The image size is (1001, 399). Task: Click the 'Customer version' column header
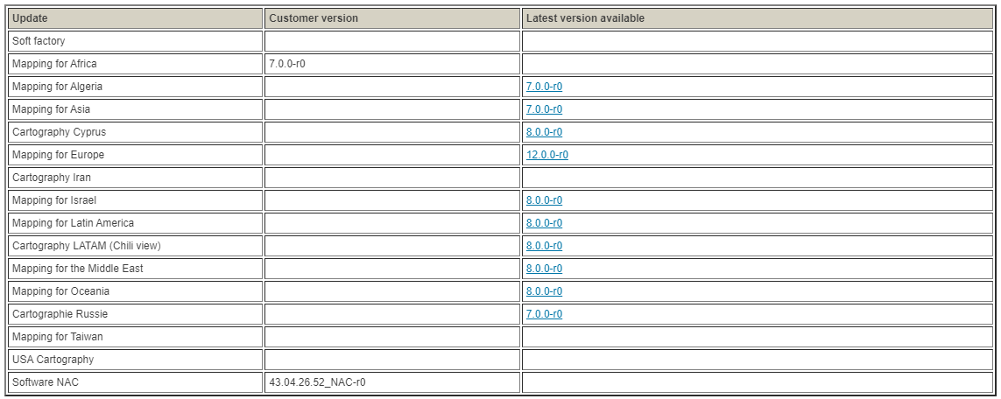tap(392, 18)
